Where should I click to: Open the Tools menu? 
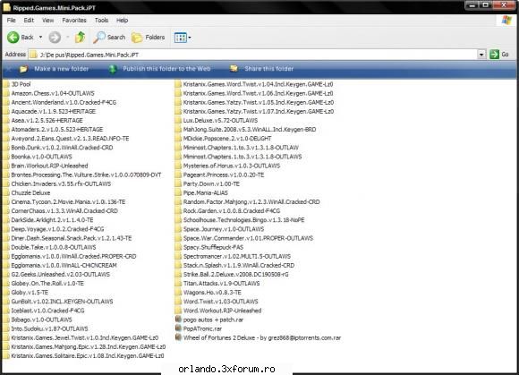(x=101, y=21)
